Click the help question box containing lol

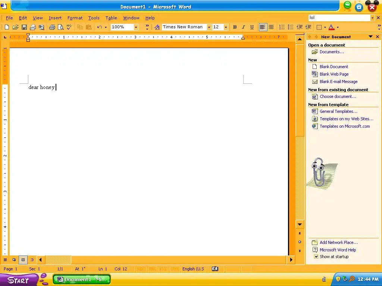click(x=339, y=18)
